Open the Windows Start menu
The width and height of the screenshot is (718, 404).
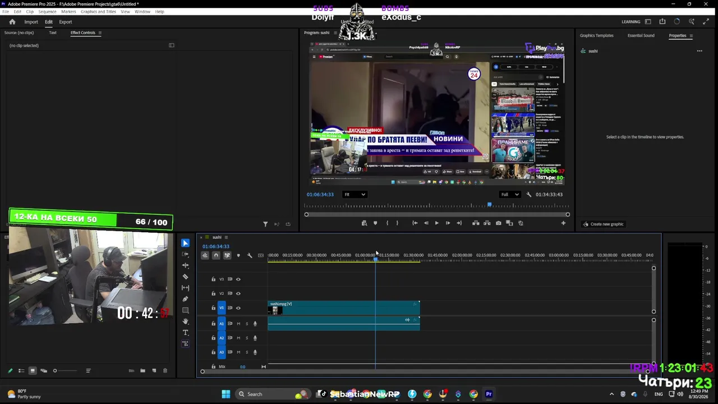226,394
